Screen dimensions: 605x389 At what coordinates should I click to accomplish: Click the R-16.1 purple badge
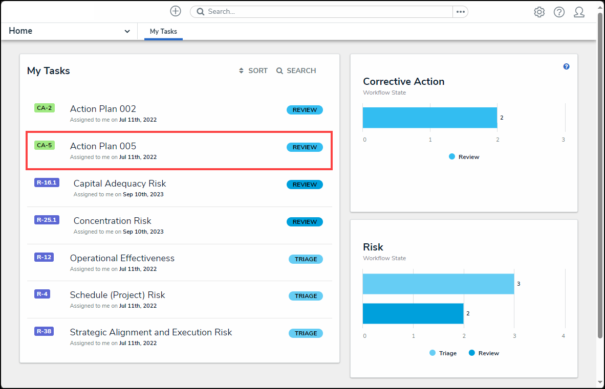tap(47, 182)
